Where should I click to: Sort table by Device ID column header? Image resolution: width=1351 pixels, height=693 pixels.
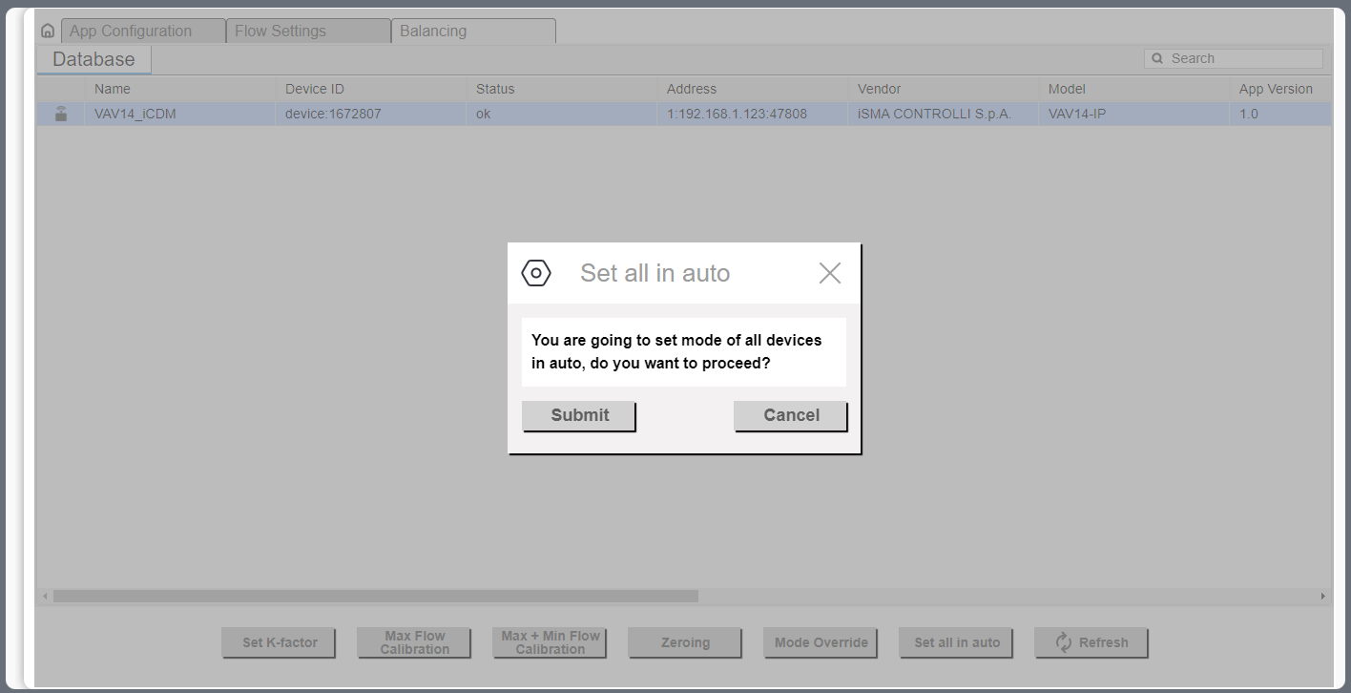314,89
